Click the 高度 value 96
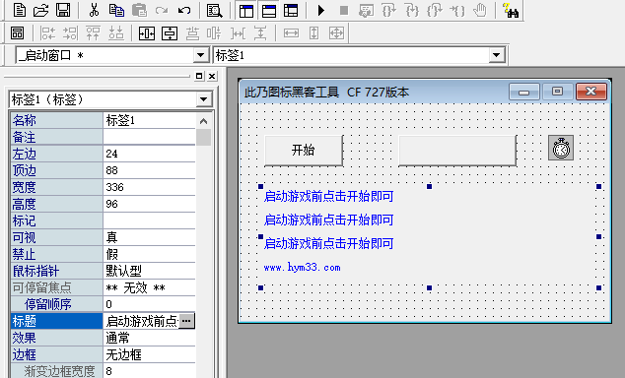The width and height of the screenshot is (625, 378). [x=150, y=204]
